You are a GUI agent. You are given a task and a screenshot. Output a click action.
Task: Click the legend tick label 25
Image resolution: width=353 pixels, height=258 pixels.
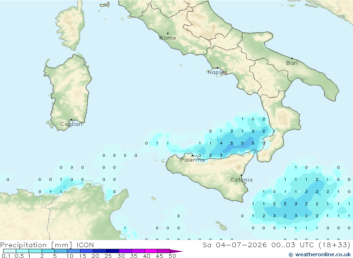108,256
